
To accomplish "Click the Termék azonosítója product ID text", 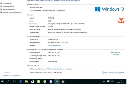I will [x=46, y=73].
